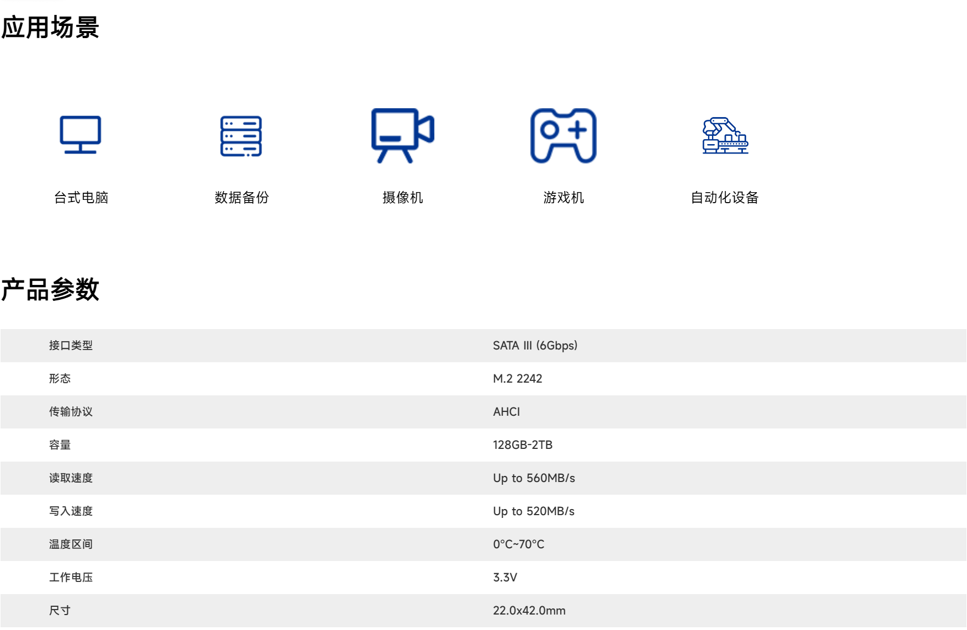Click the game controller icon
The image size is (967, 630).
click(563, 135)
